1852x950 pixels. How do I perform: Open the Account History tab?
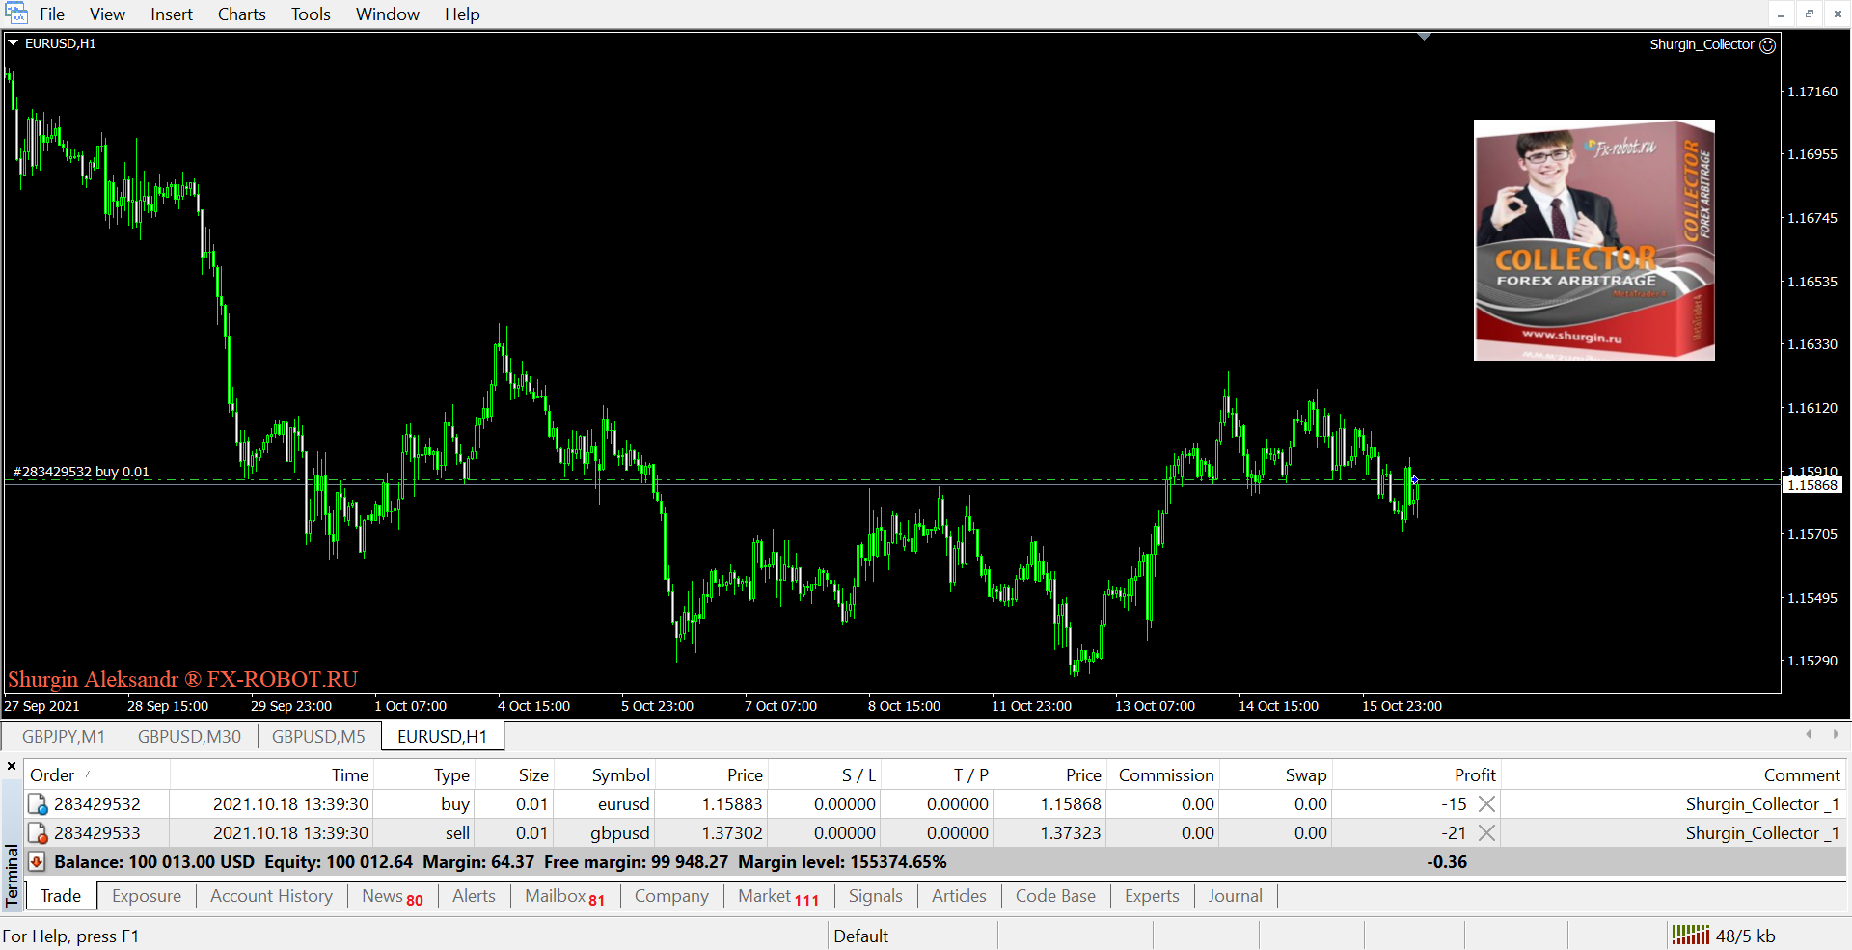(271, 896)
